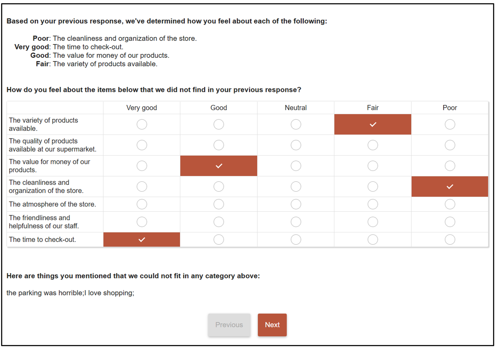Click the checked Fair cell for variety

[373, 124]
